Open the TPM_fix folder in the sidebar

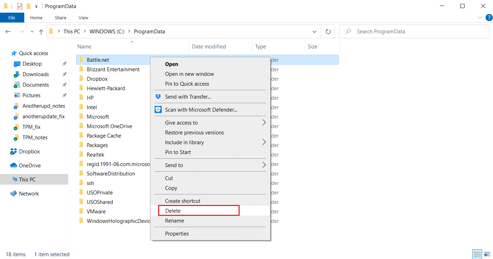click(32, 127)
